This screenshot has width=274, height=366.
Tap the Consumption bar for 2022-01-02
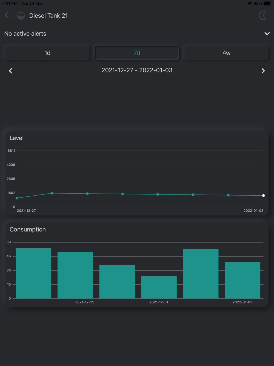242,280
